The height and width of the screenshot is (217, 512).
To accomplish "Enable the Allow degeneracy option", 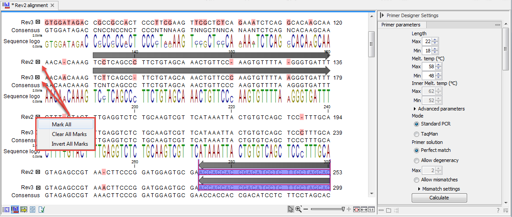I will (417, 161).
